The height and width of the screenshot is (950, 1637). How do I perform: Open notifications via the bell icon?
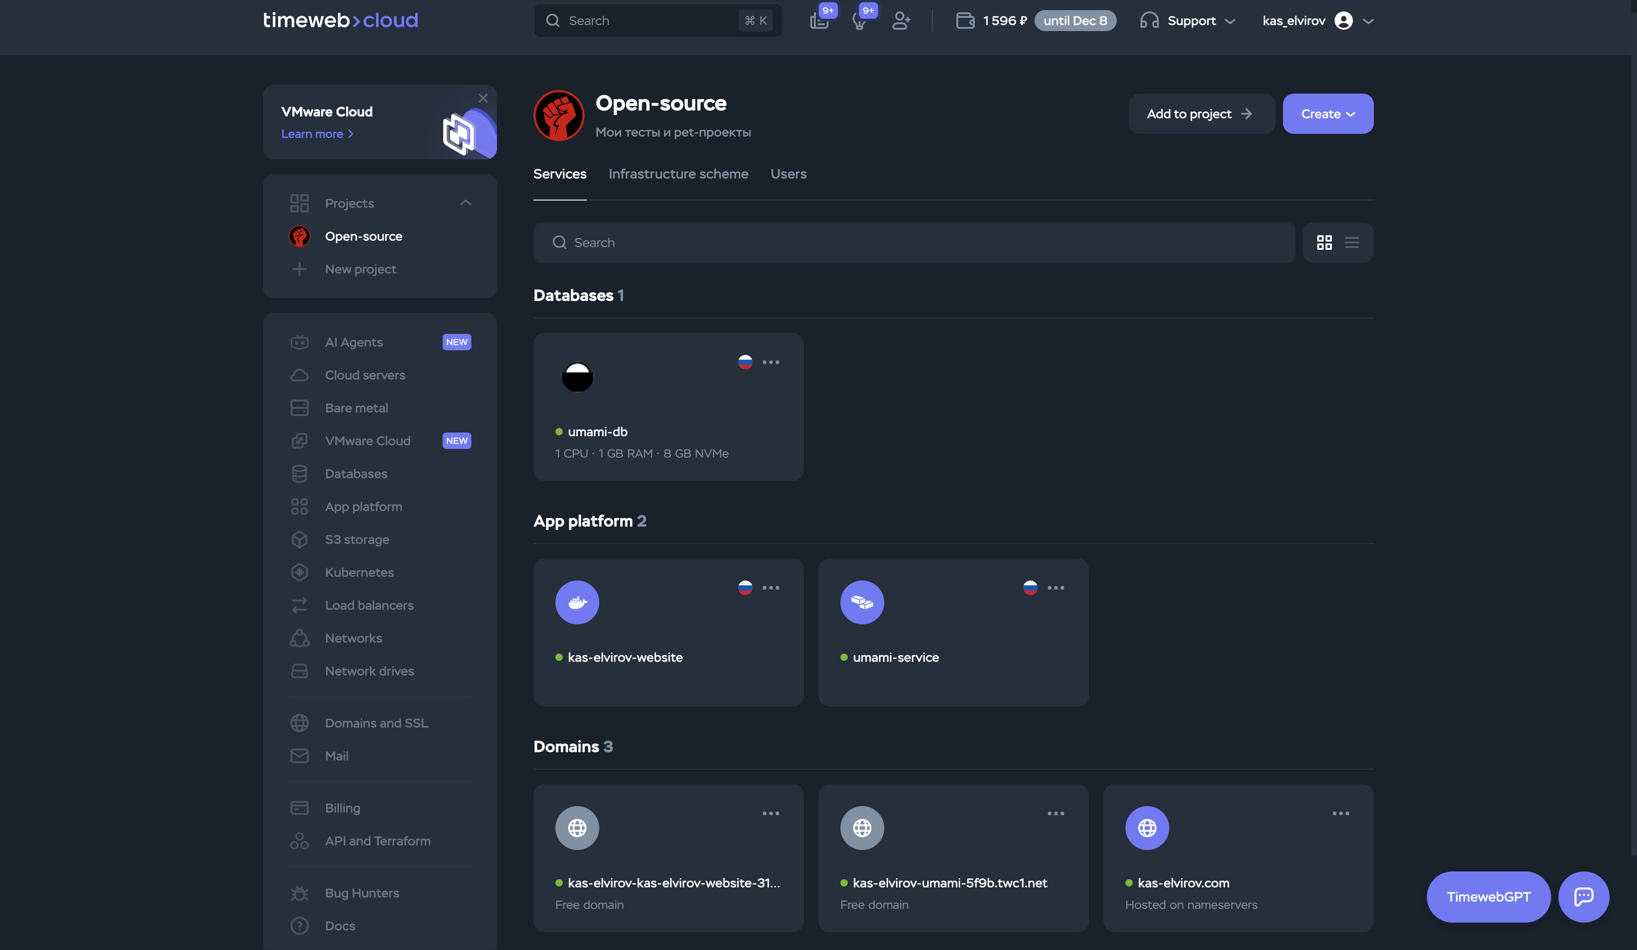(861, 20)
